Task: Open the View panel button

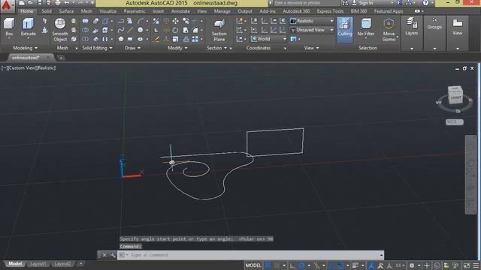Action: coord(457,27)
